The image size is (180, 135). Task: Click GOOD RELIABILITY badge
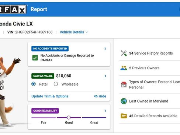click(45, 111)
